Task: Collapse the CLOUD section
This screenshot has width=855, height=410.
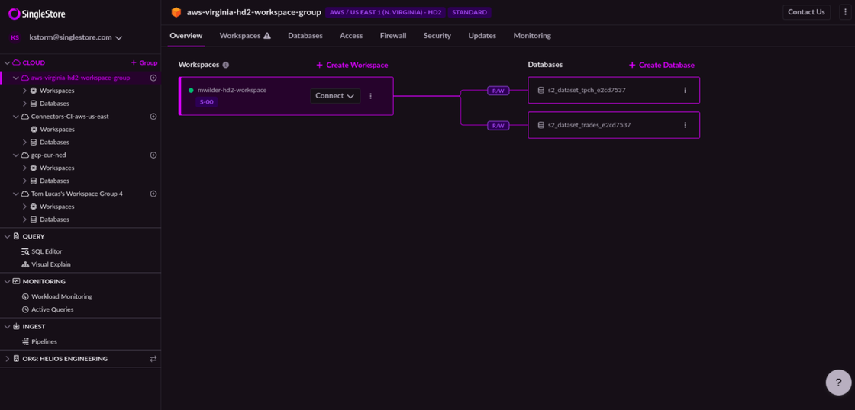Action: tap(7, 62)
